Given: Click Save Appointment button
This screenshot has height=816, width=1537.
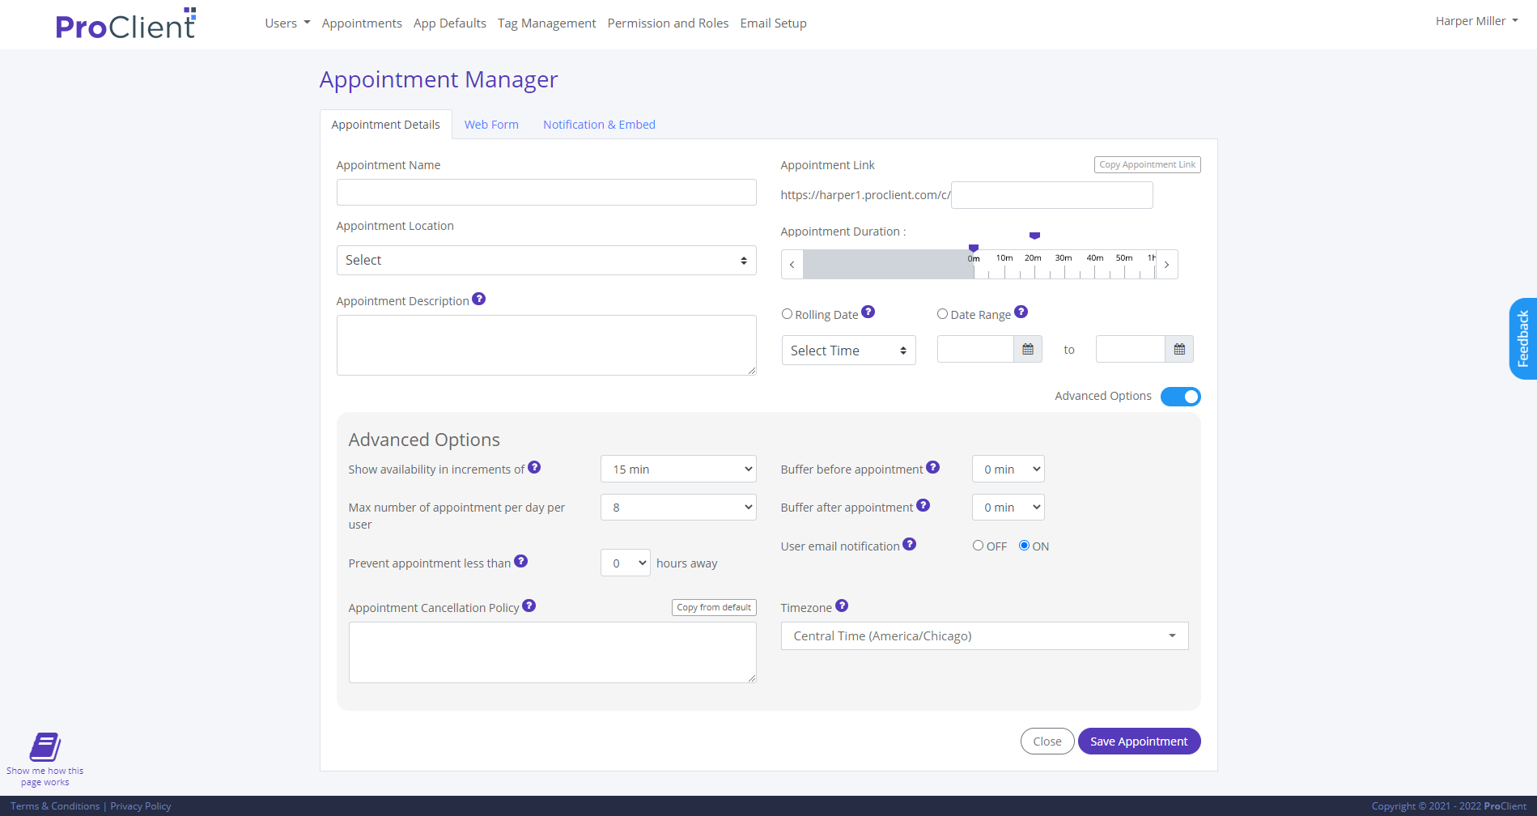Looking at the screenshot, I should 1139,741.
